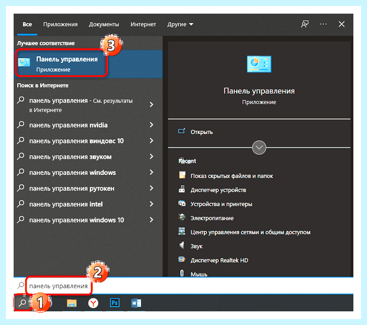Open the Другие dropdown filter
Viewport: 367px width, 325px height.
(180, 24)
